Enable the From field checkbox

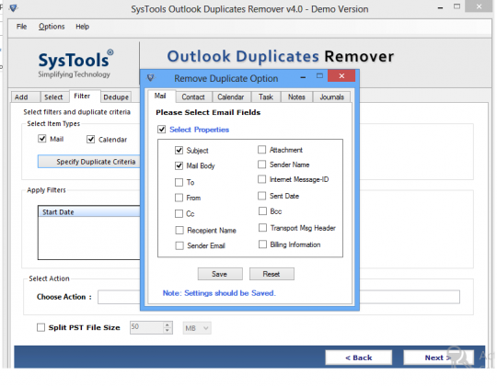[179, 198]
